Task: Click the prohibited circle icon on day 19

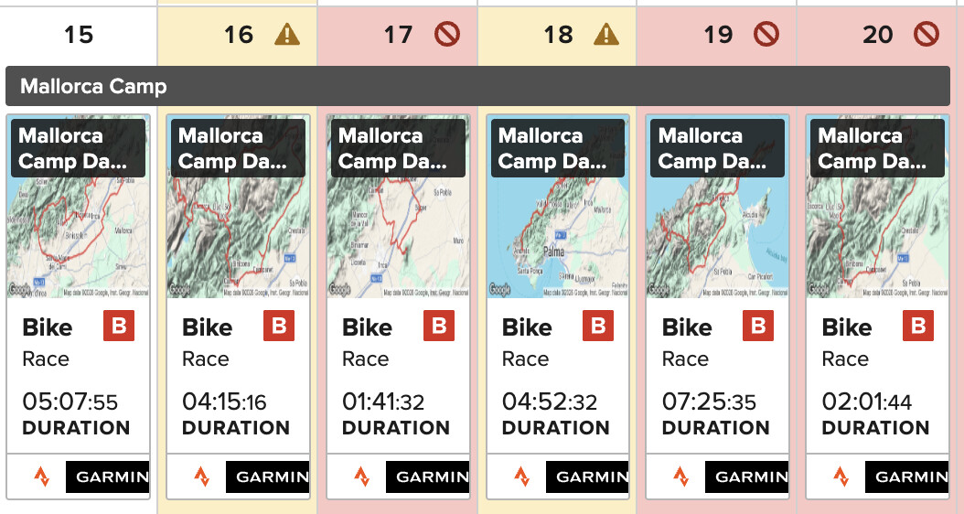Action: 766,35
